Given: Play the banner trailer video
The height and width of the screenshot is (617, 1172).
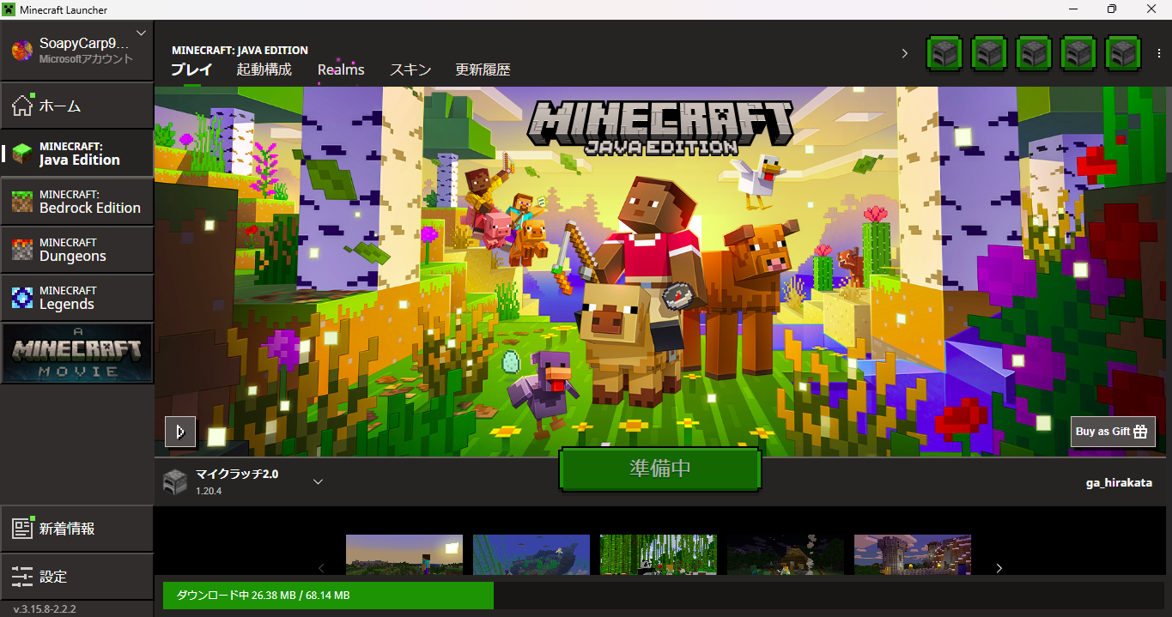Looking at the screenshot, I should [x=180, y=432].
